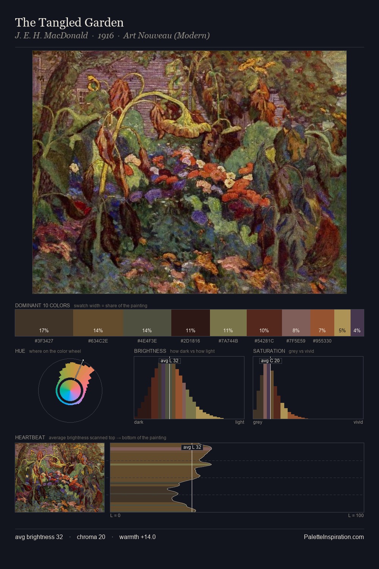Viewport: 379px width, 569px height.
Task: Click the main Tangled Garden painting image
Action: [x=189, y=172]
